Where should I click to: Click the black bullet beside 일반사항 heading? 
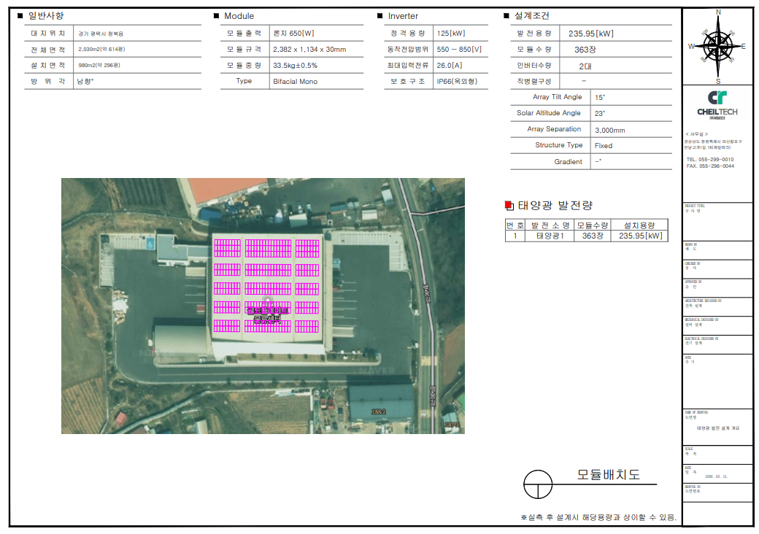point(20,16)
